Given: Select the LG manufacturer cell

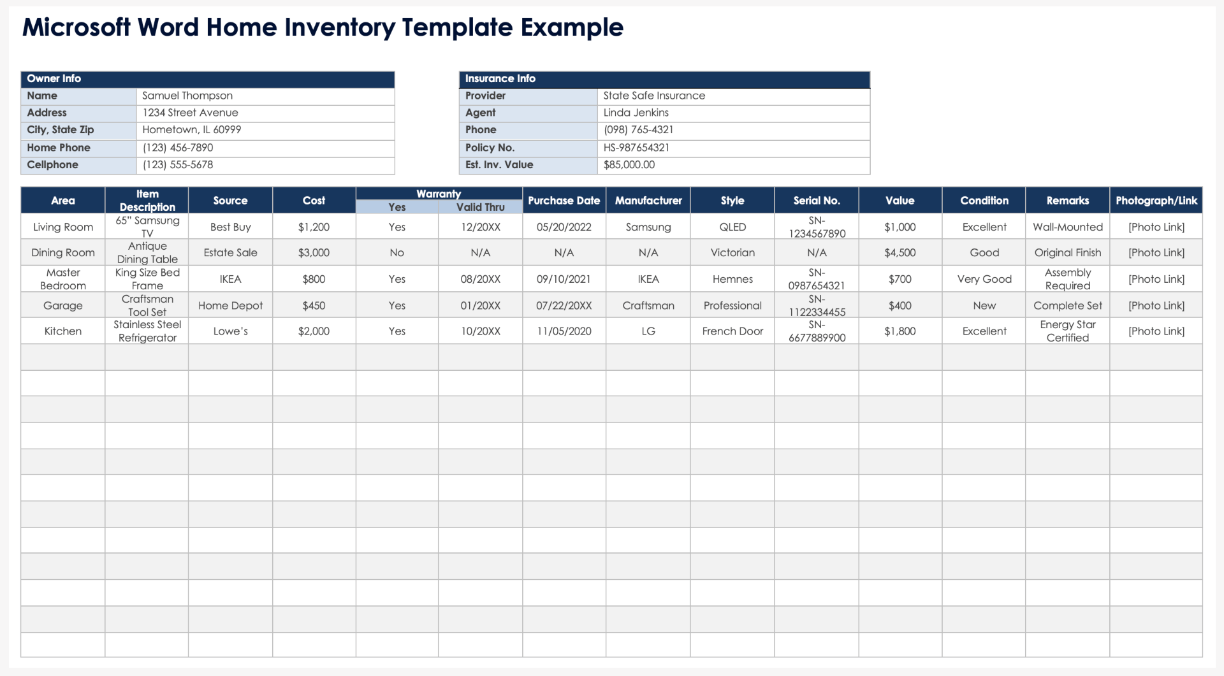Looking at the screenshot, I should pos(648,331).
